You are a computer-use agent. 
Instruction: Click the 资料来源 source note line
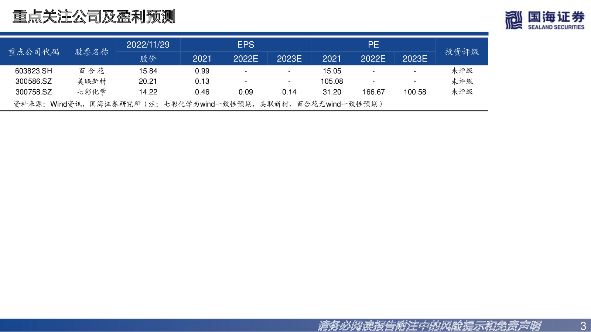pos(199,104)
